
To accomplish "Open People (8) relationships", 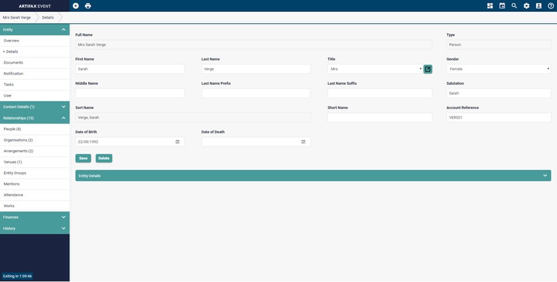I will [x=35, y=129].
